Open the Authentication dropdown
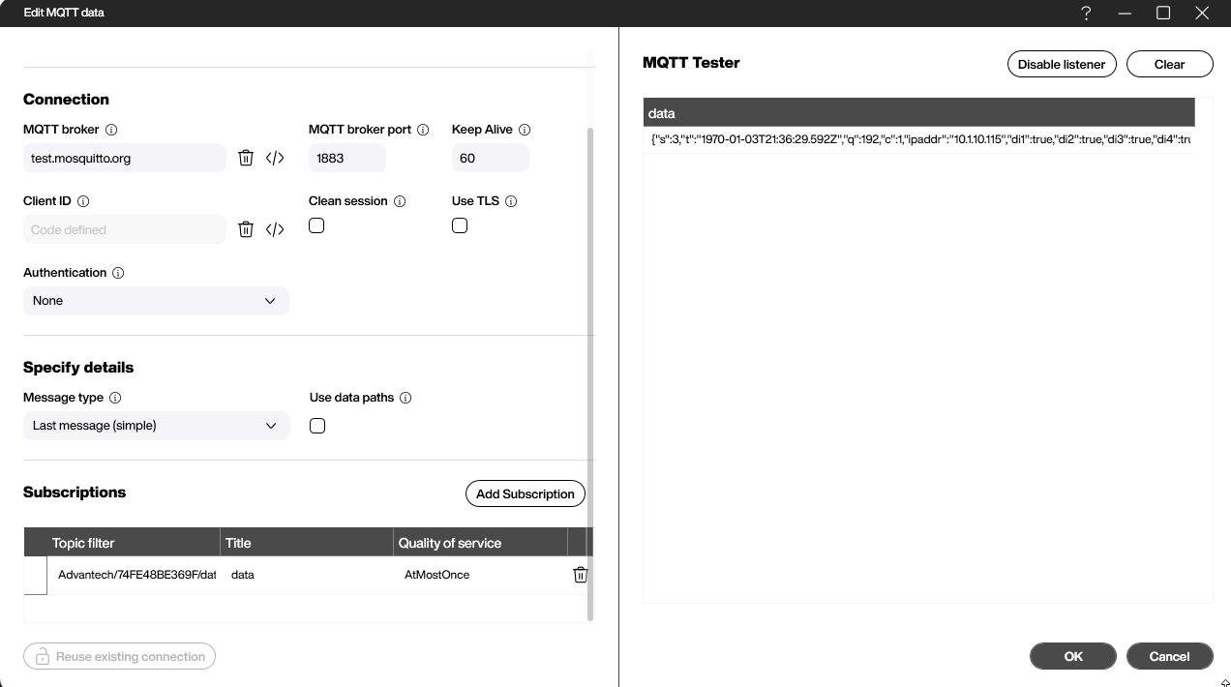The width and height of the screenshot is (1231, 687). 155,300
